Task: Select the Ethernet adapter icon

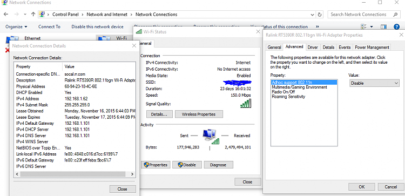Action: coord(12,39)
